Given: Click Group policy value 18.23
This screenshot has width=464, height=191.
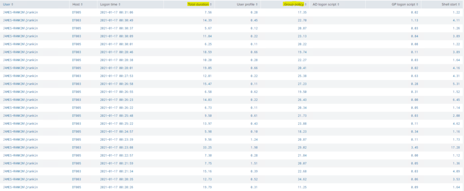Looking at the screenshot, I should pyautogui.click(x=302, y=131).
